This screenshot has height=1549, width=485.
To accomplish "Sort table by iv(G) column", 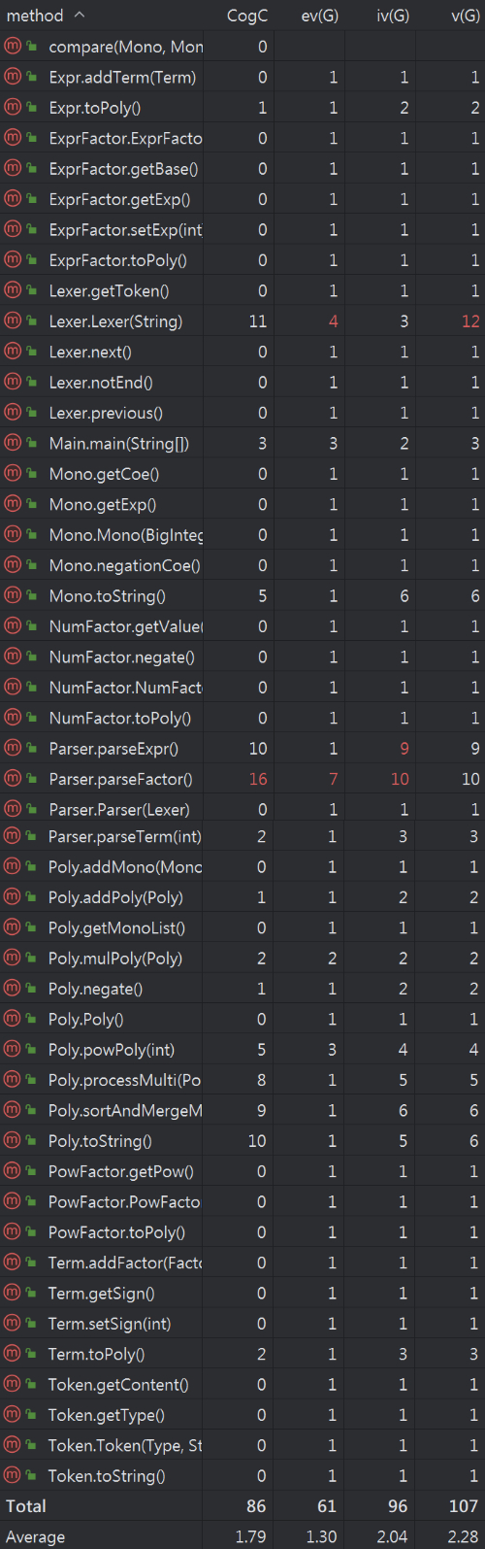I will [x=393, y=16].
